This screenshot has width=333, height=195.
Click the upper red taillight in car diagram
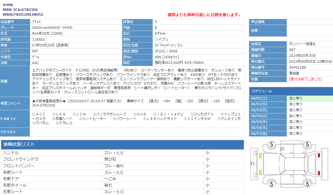tap(319, 155)
